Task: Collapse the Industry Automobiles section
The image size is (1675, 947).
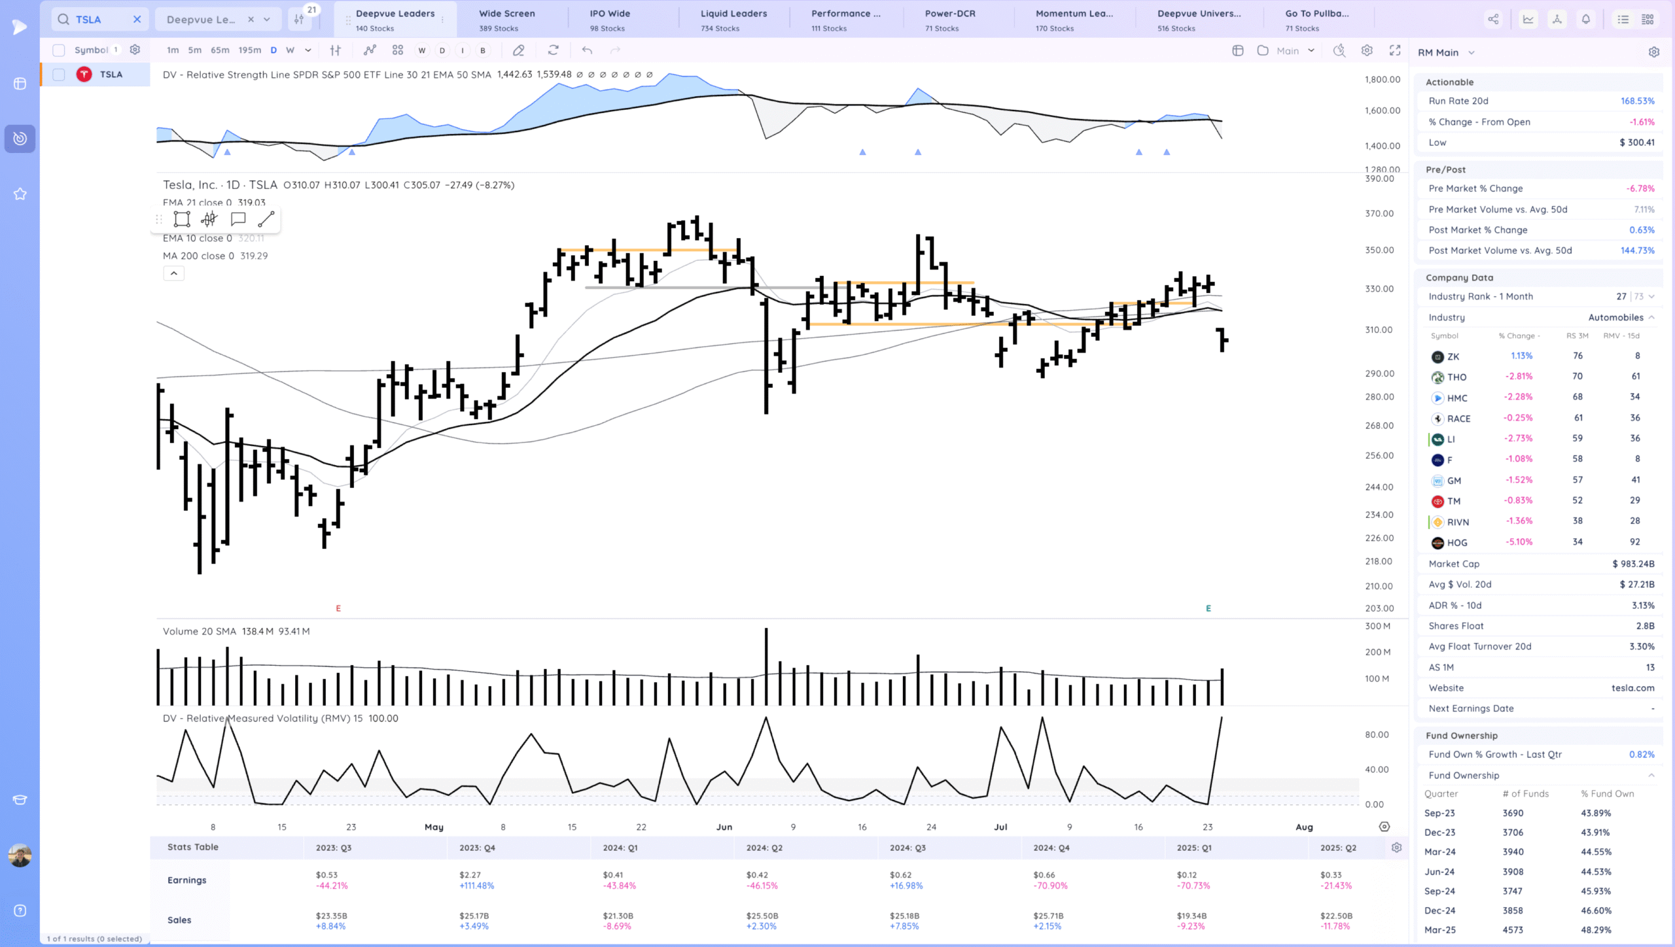Action: click(x=1651, y=317)
